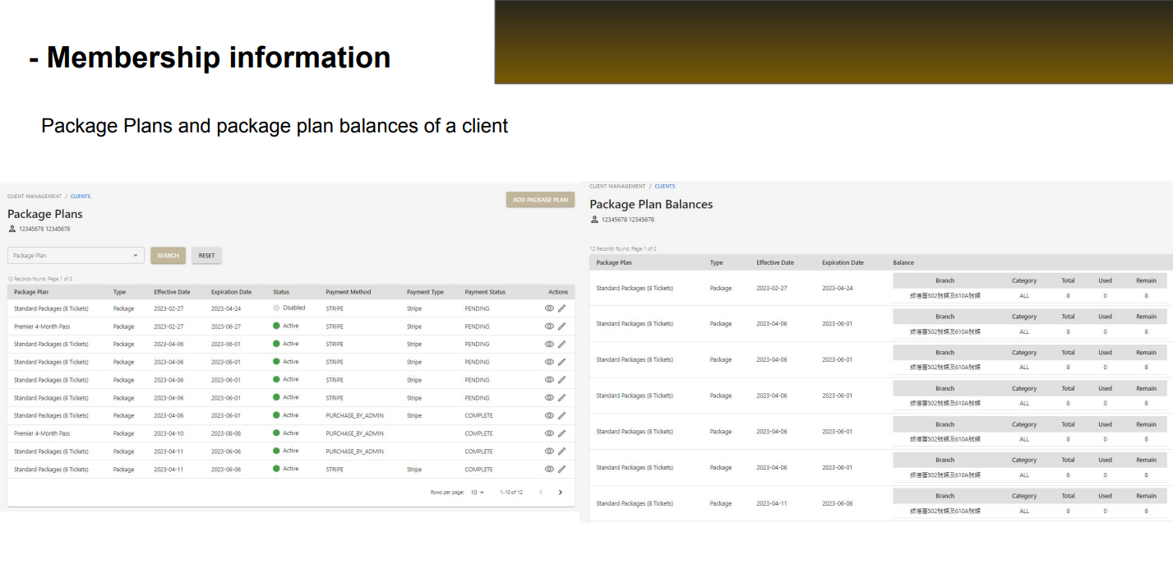View the Premier 4-Month Pass effective 2023-04-10
Screen dimensions: 1173x579
[x=549, y=433]
